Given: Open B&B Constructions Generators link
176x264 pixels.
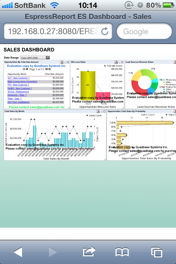Looking at the screenshot, I should (22, 81).
